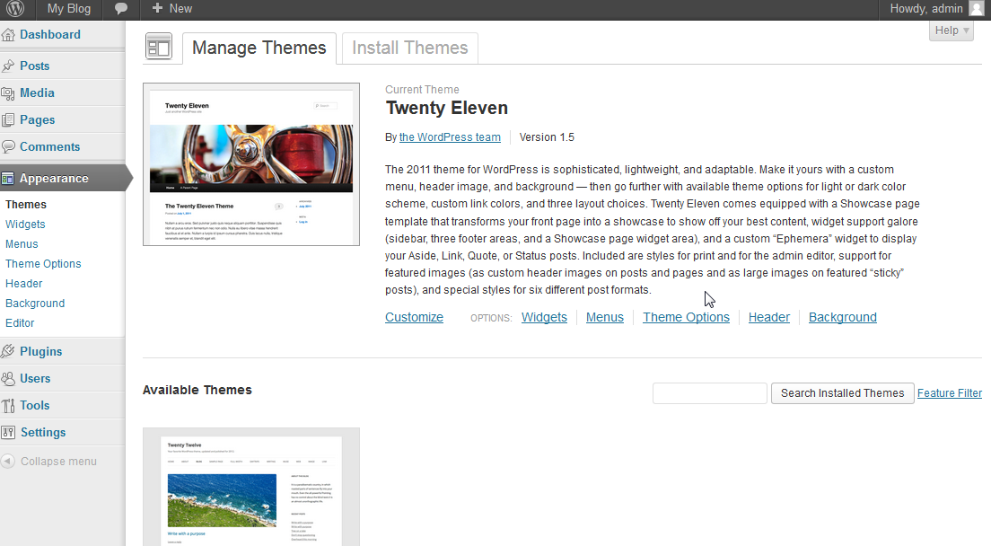Click the Users icon in sidebar

(9, 379)
